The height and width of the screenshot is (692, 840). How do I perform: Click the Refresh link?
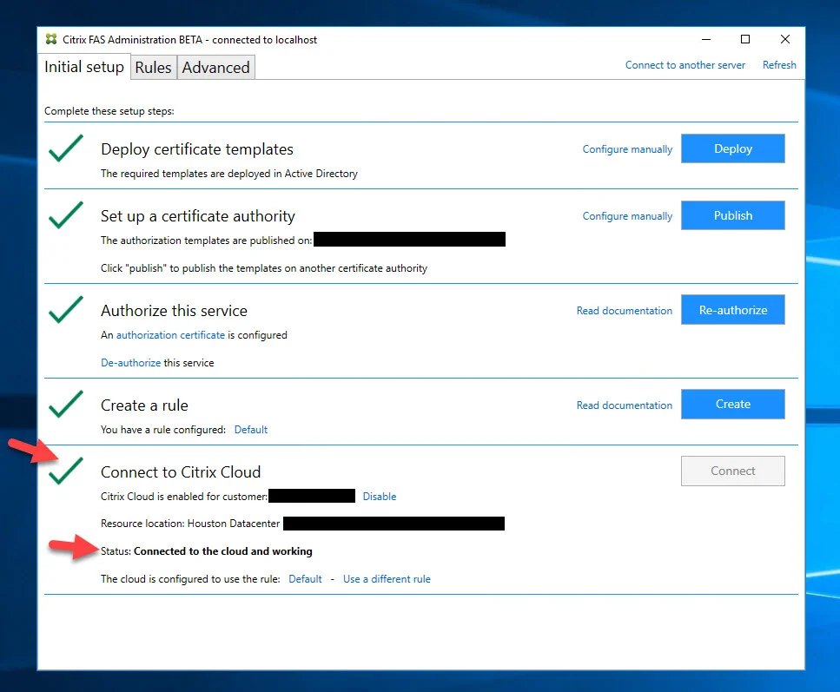click(x=779, y=65)
